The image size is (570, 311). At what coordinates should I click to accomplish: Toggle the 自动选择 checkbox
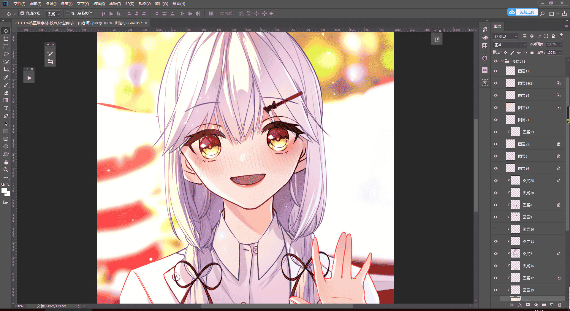click(22, 13)
